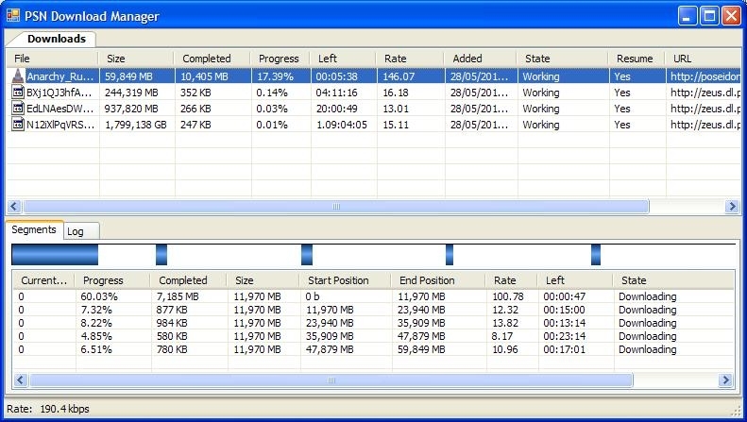747x422 pixels.
Task: Click the Anarchy_Ru file icon
Action: [x=19, y=76]
